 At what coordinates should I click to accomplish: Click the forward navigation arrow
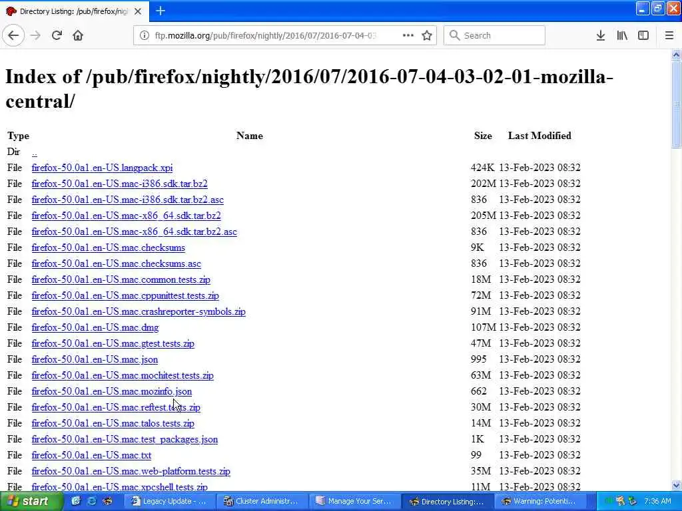coord(36,35)
